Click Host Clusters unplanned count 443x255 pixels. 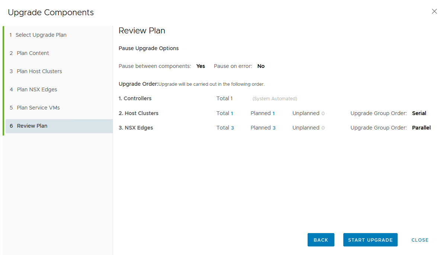pos(323,114)
